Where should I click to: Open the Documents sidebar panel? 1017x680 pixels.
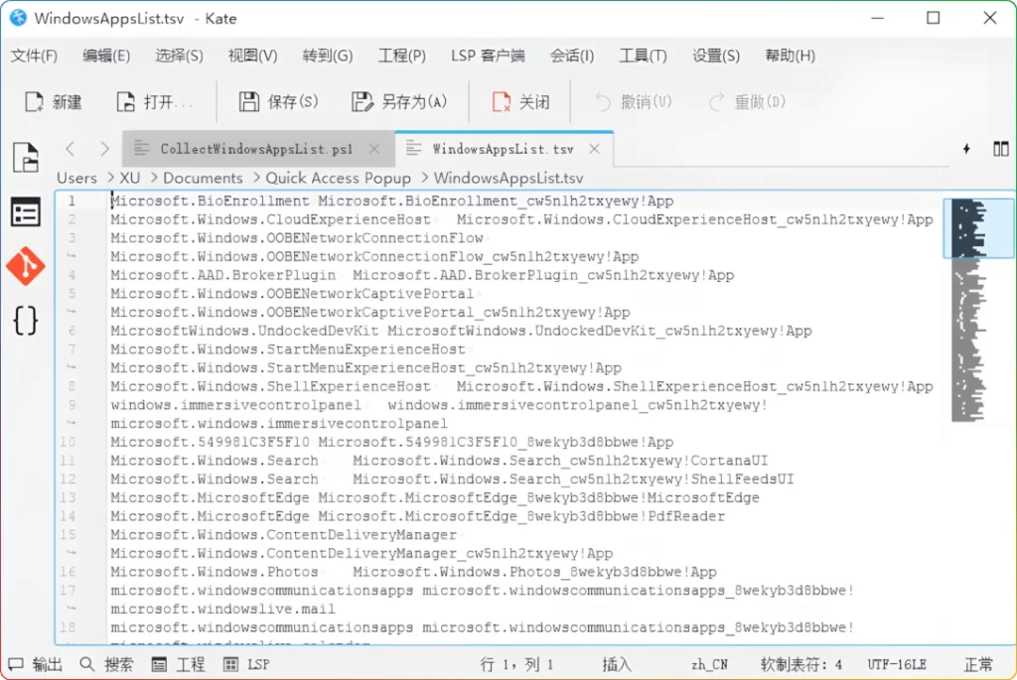[x=27, y=157]
